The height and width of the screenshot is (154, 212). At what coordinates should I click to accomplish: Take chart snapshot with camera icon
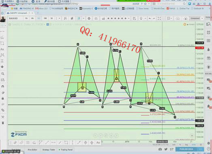[160, 149]
